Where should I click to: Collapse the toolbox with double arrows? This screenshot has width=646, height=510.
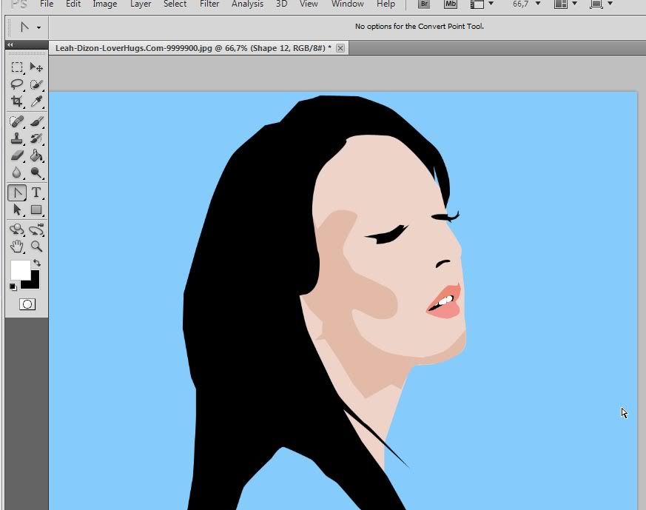click(x=10, y=44)
